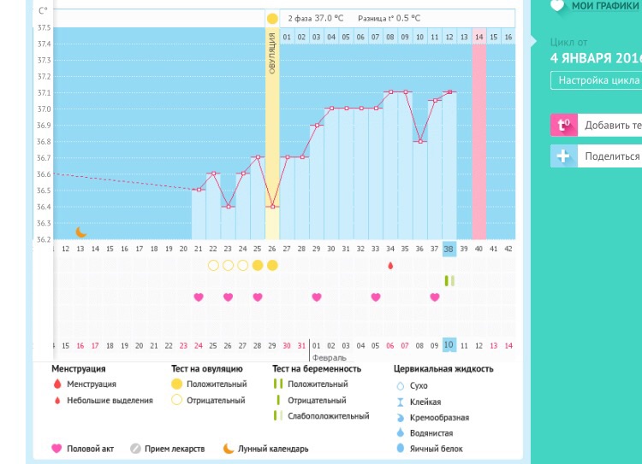The image size is (642, 464).
Task: Select the negative ovulation test circle on day 22
Action: coord(213,266)
